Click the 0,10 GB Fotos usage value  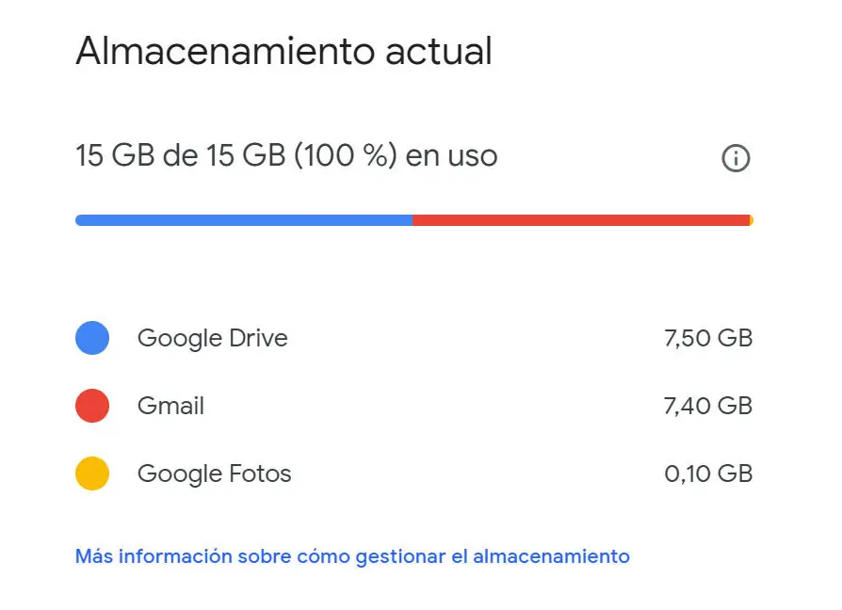[708, 474]
